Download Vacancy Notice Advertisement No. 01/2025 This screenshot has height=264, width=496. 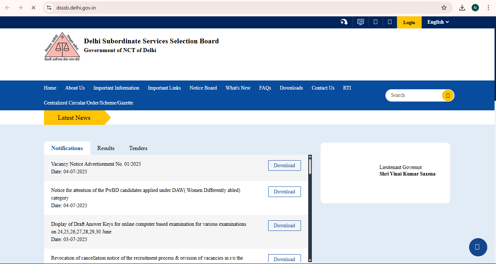coord(284,165)
